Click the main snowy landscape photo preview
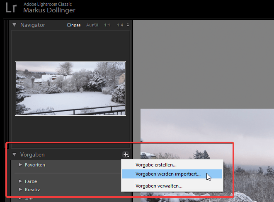 (x=207, y=136)
